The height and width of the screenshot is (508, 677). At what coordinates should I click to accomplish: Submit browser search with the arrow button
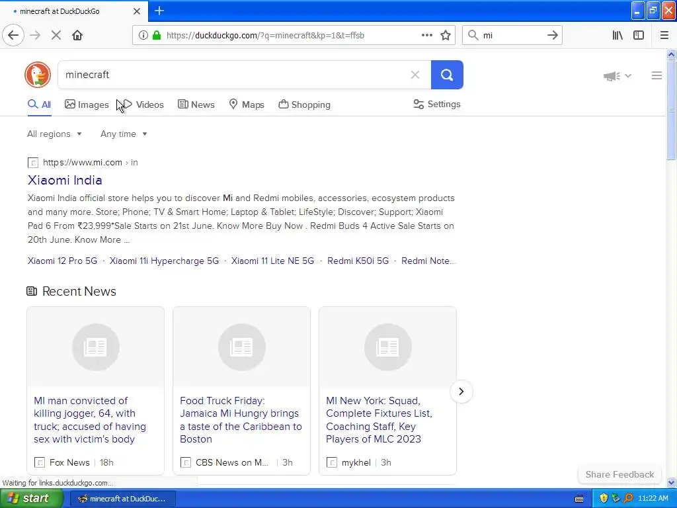[552, 36]
